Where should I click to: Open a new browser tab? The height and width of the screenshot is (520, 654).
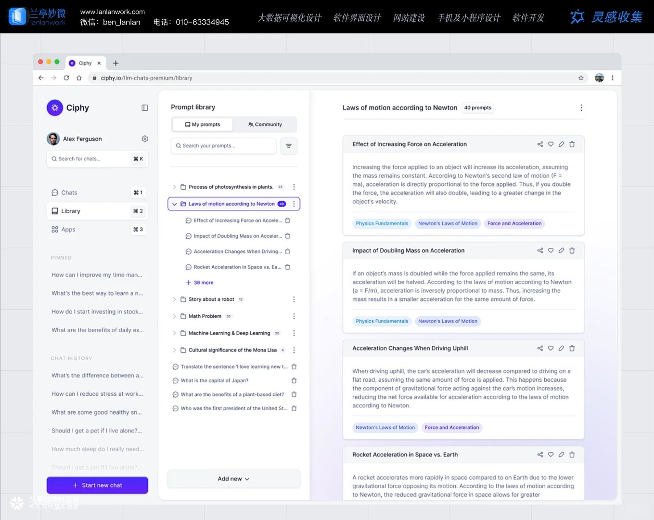click(115, 63)
